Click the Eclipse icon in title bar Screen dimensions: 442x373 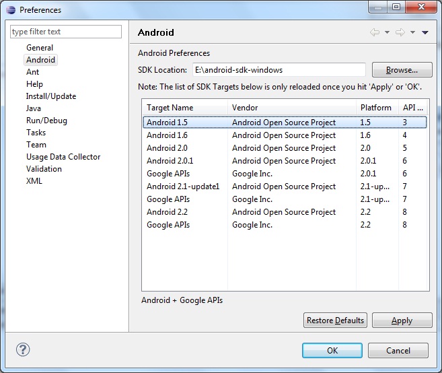click(11, 10)
